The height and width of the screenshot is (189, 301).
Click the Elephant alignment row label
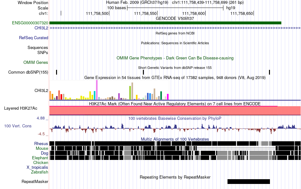40,158
